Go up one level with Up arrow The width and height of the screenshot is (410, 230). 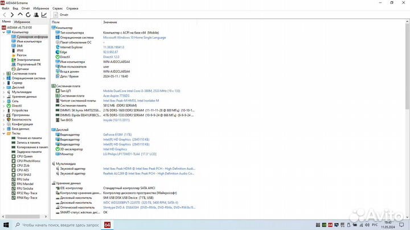tap(20, 15)
